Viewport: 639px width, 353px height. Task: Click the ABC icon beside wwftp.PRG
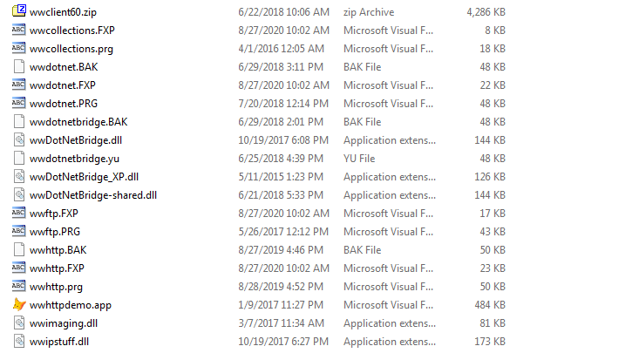coord(19,231)
